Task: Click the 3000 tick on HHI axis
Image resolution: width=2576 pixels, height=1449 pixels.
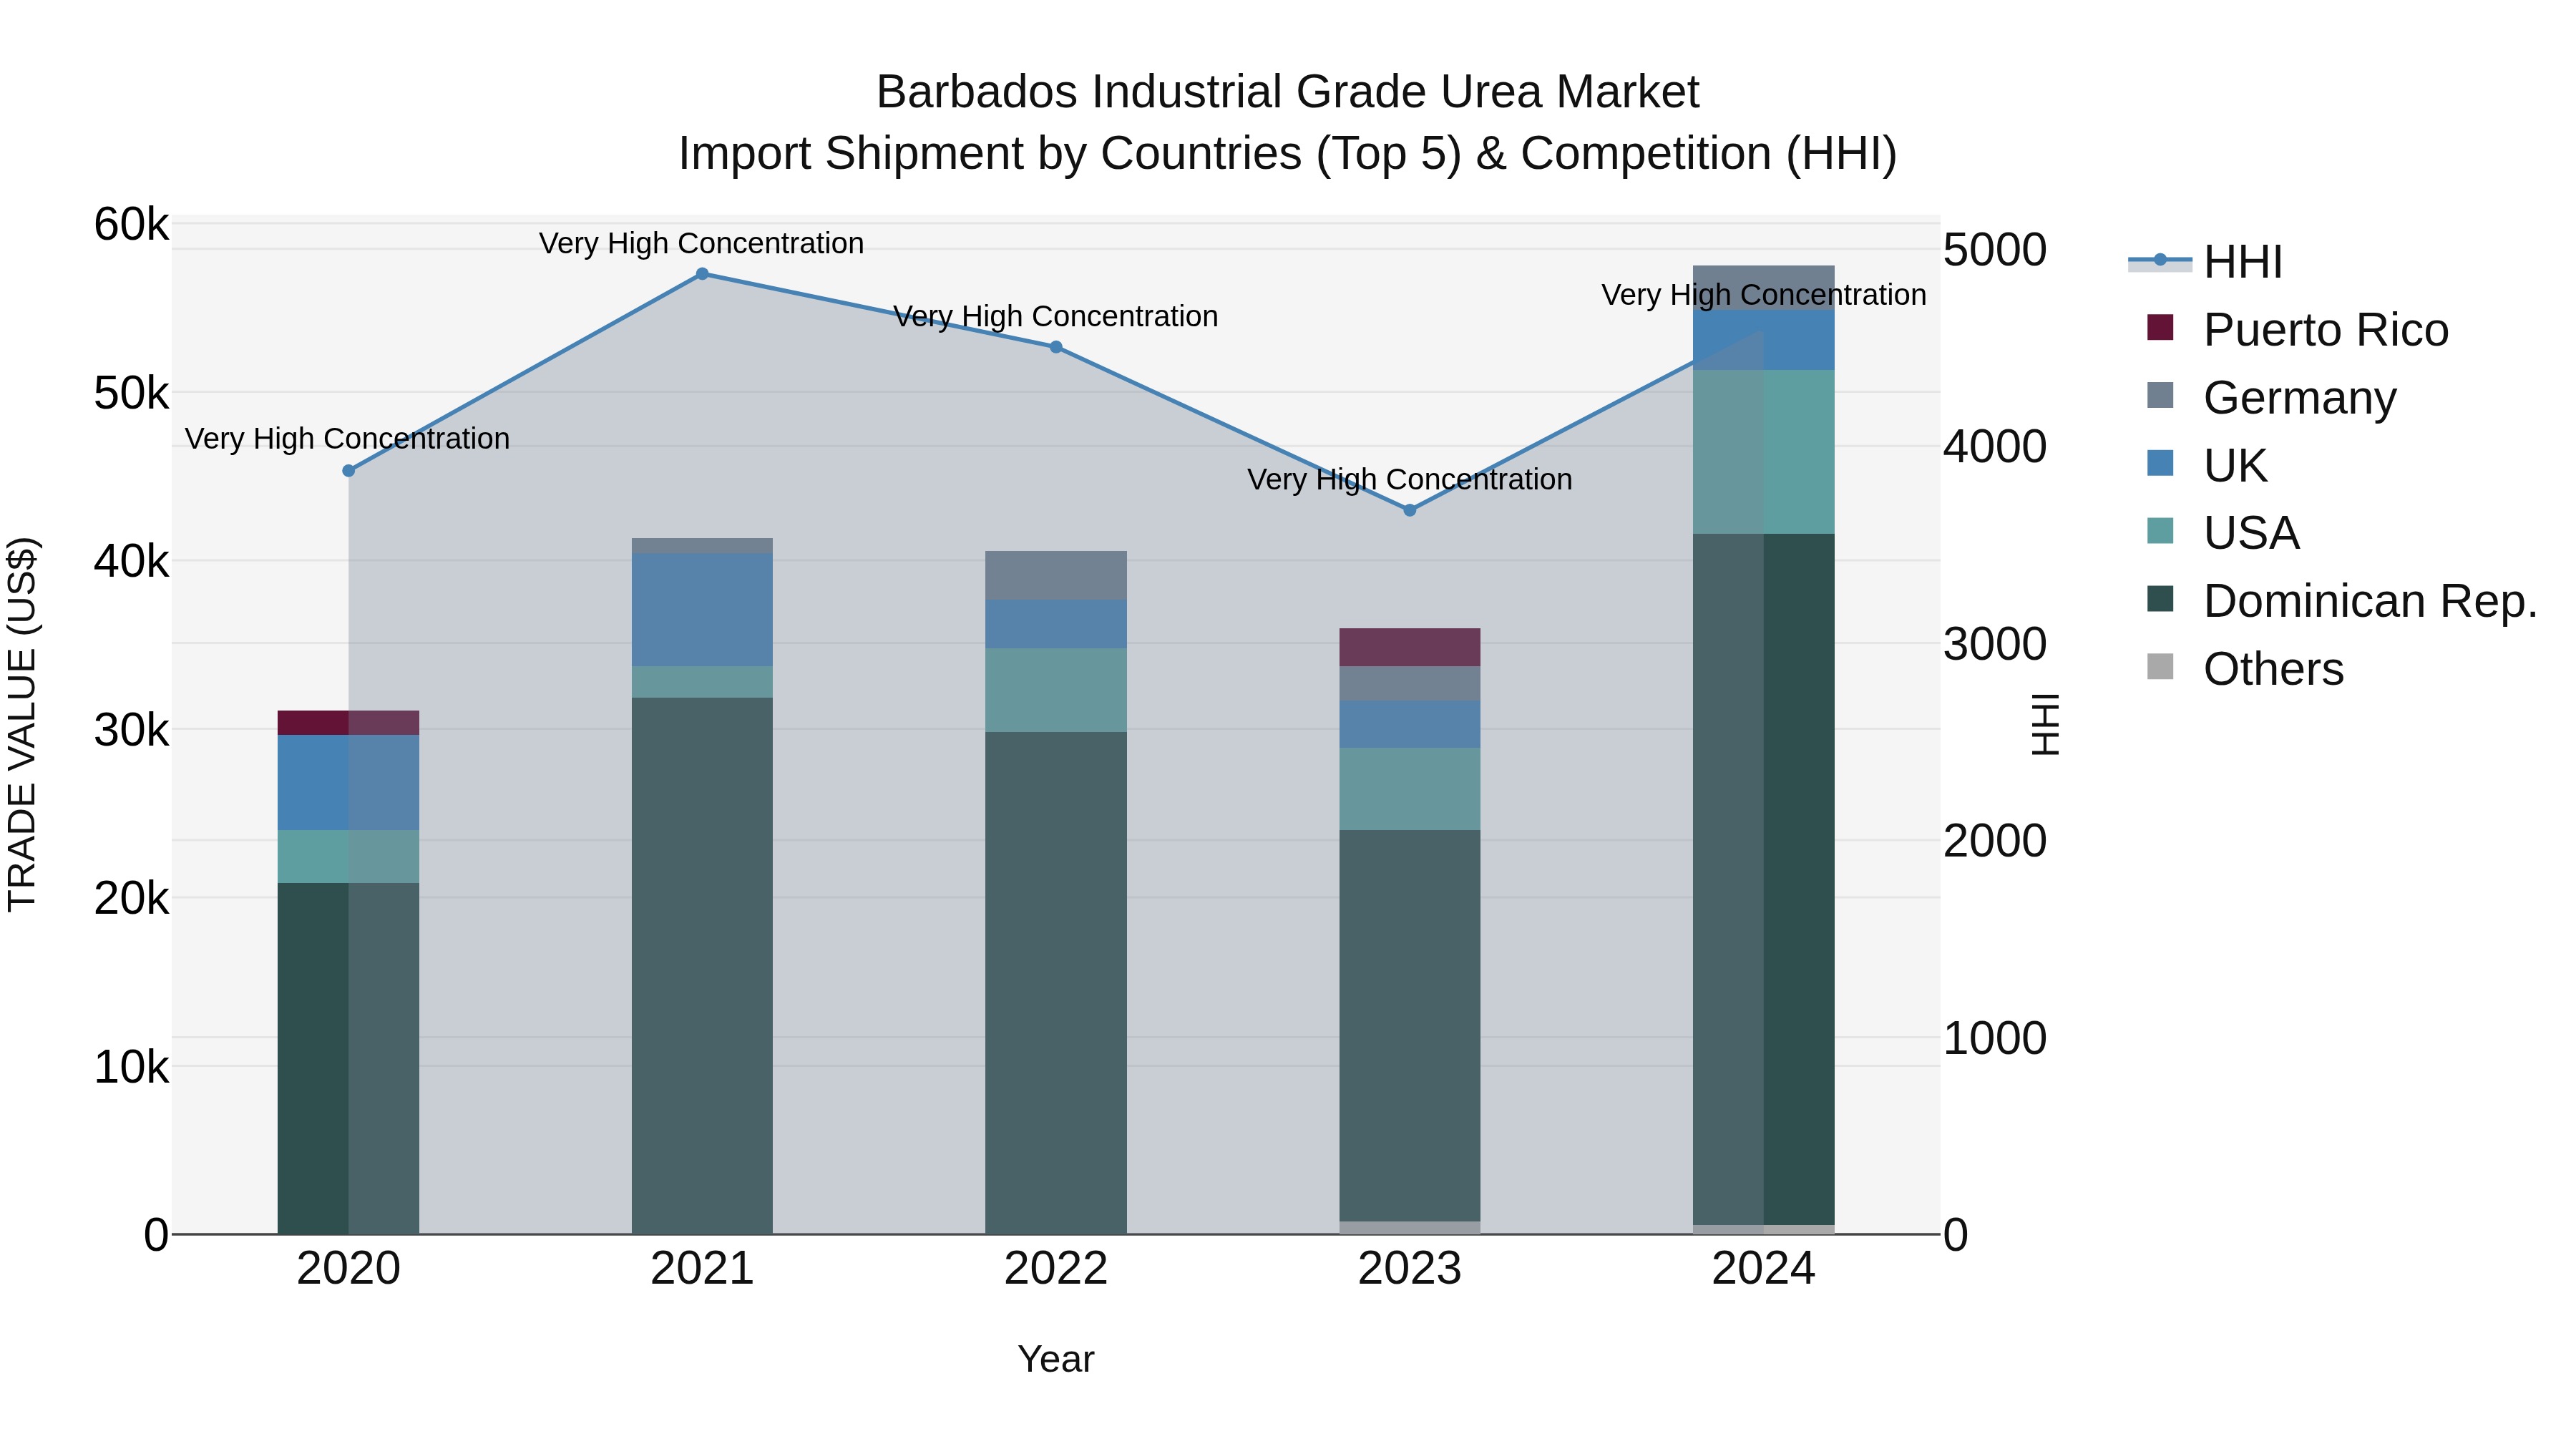Action: (1995, 644)
